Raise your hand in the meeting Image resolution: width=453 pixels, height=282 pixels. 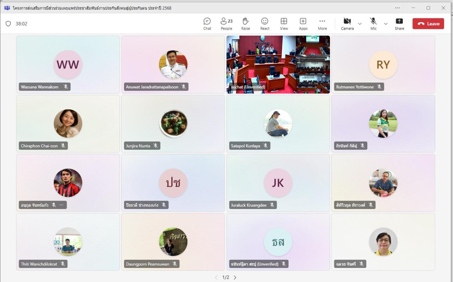[x=246, y=24]
